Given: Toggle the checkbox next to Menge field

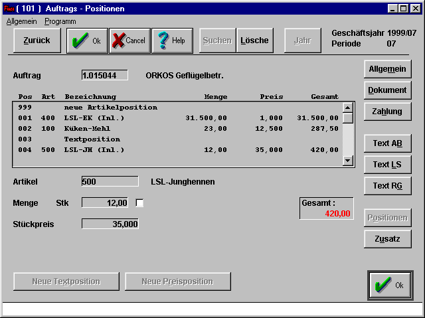Looking at the screenshot, I should 139,202.
